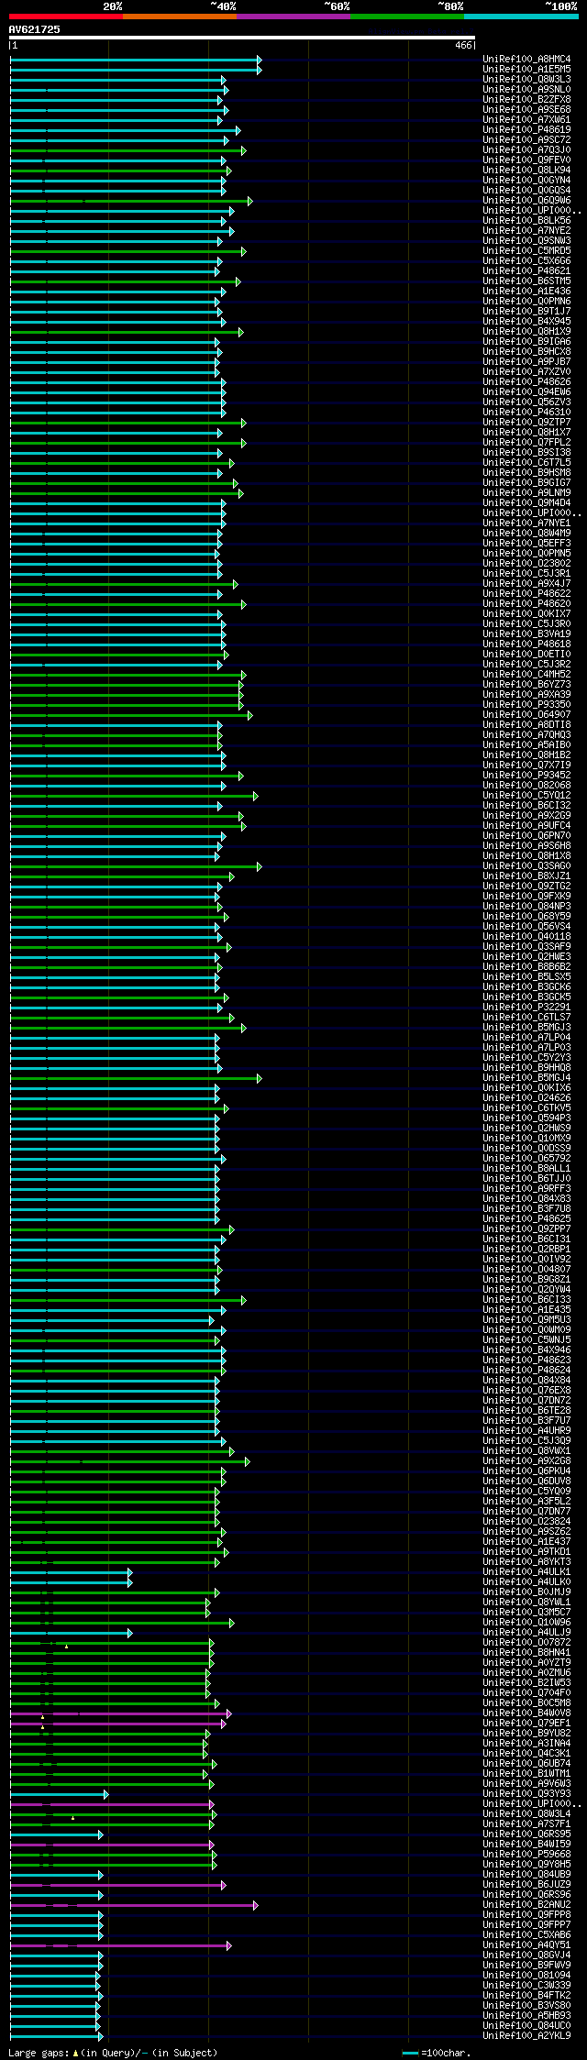Click the AV621725 query name
This screenshot has width=587, height=2060.
coord(35,29)
